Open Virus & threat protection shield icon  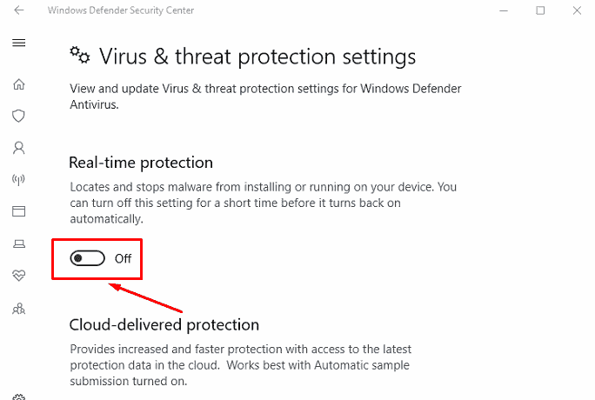click(x=18, y=116)
